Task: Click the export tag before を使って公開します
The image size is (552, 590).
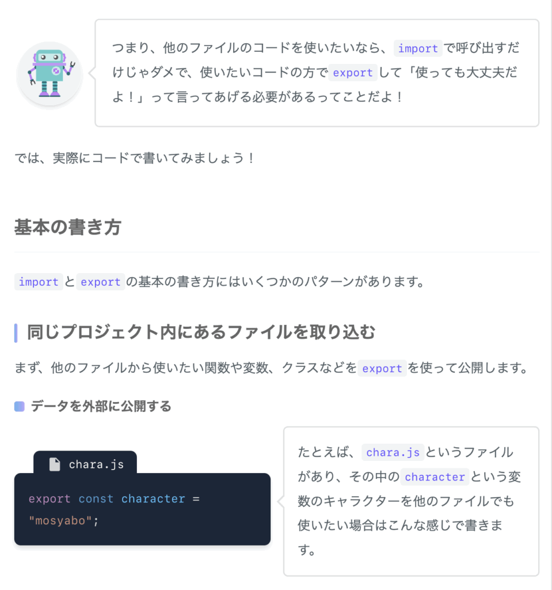Action: tap(382, 368)
